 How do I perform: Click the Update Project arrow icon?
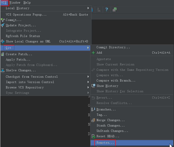click(x=3, y=25)
